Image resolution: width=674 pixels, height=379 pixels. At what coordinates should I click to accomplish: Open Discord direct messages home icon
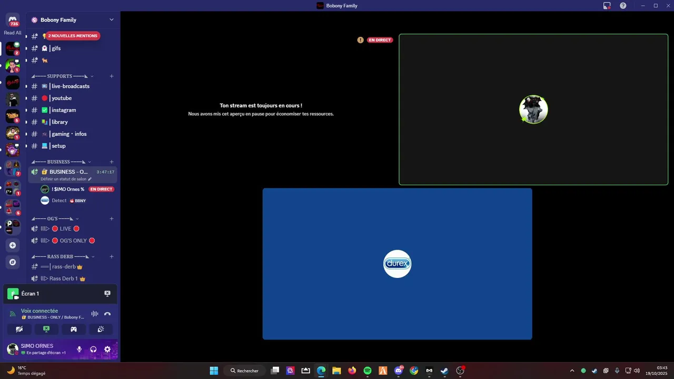coord(13,19)
